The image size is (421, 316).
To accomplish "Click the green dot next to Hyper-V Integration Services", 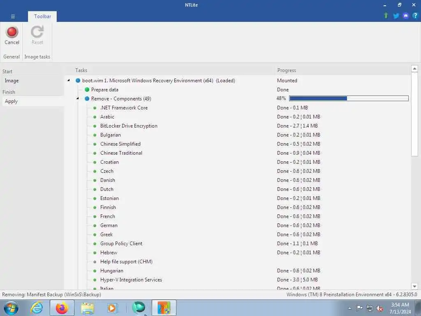I will click(95, 280).
